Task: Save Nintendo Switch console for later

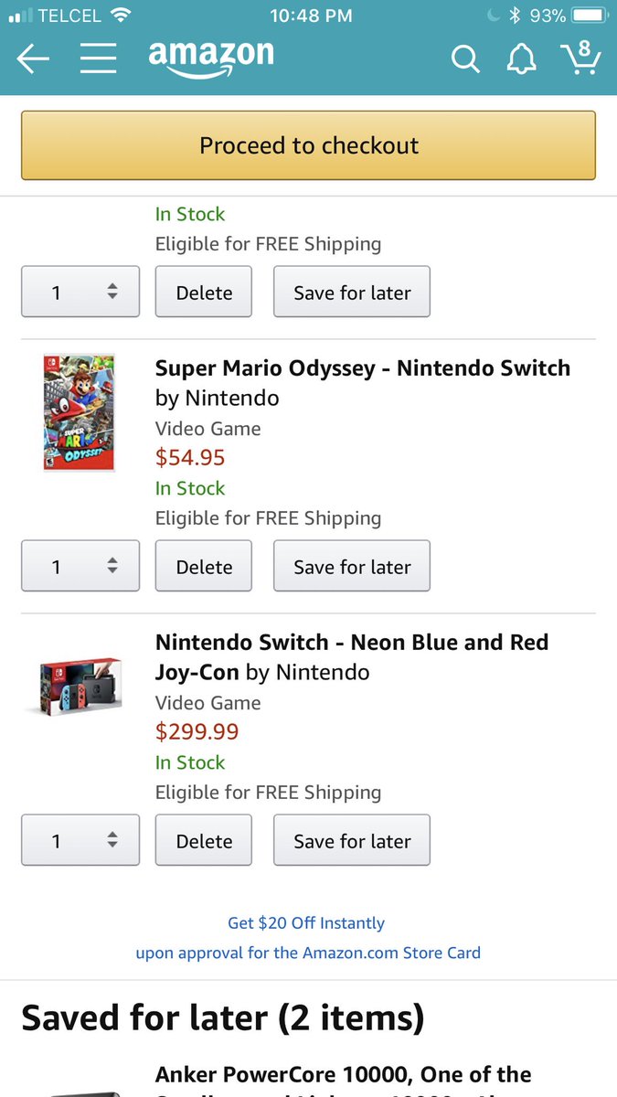Action: coord(352,841)
